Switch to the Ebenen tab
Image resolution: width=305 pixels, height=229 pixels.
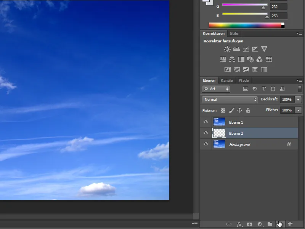coord(209,81)
